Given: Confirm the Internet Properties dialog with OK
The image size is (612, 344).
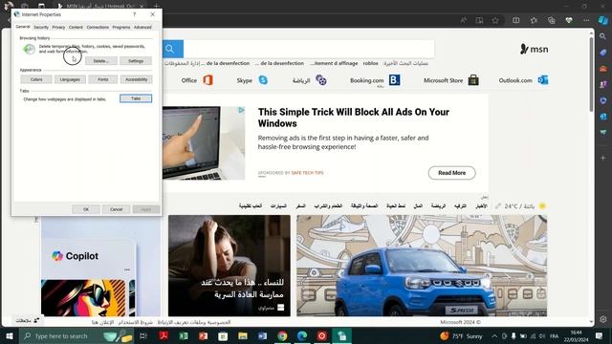Looking at the screenshot, I should [x=86, y=209].
